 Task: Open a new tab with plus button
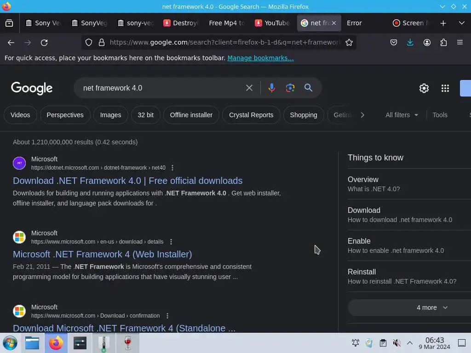443,23
